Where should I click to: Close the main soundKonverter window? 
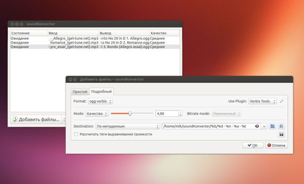[x=12, y=24]
